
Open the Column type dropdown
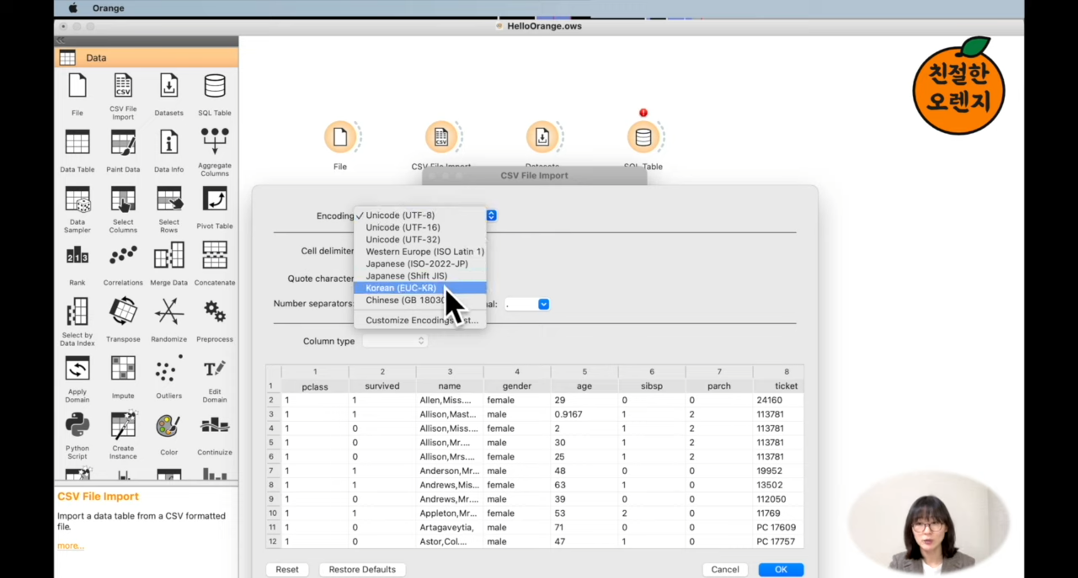(395, 341)
